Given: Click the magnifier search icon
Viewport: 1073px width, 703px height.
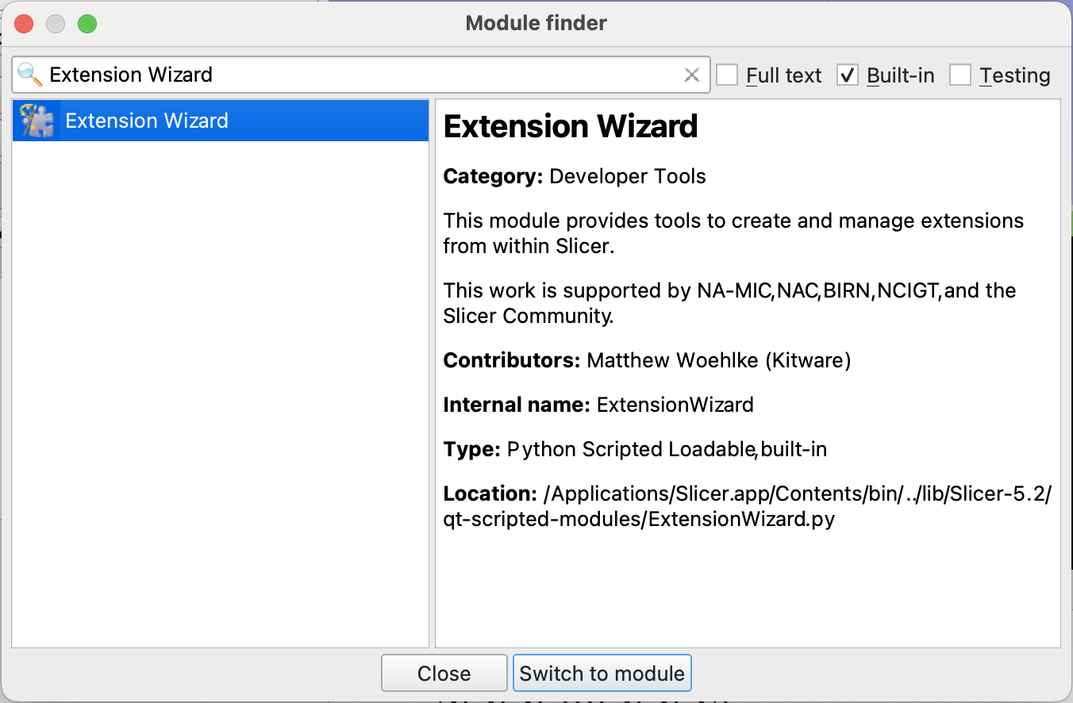Looking at the screenshot, I should pos(29,75).
